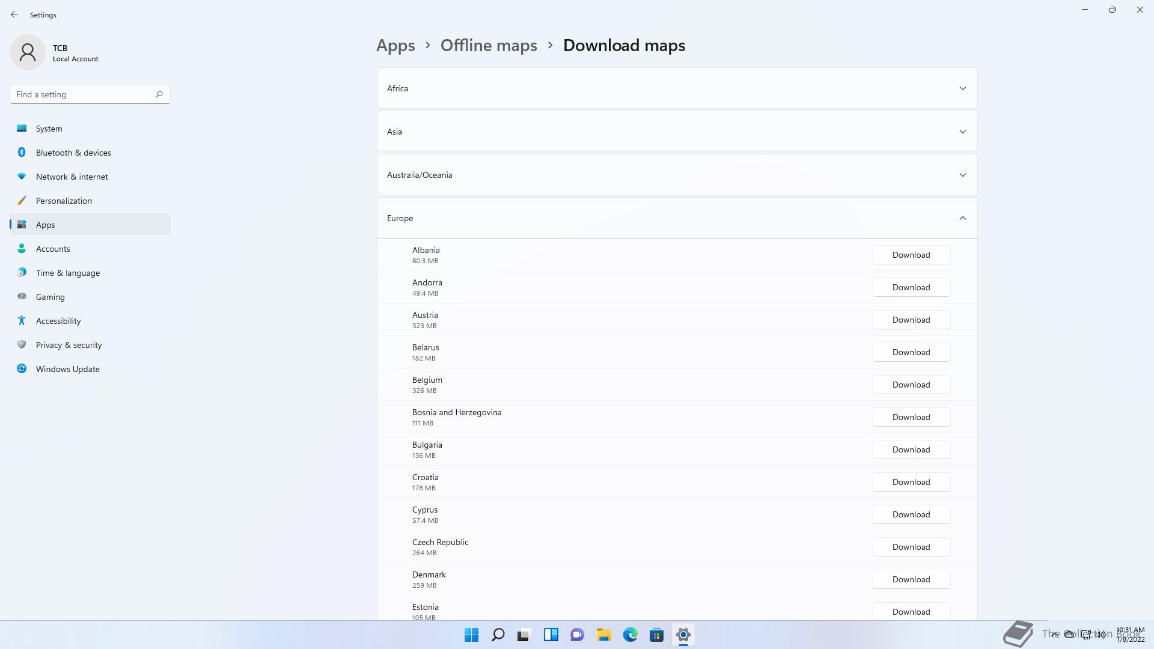Go to Personalization settings
The height and width of the screenshot is (649, 1154).
[x=64, y=201]
